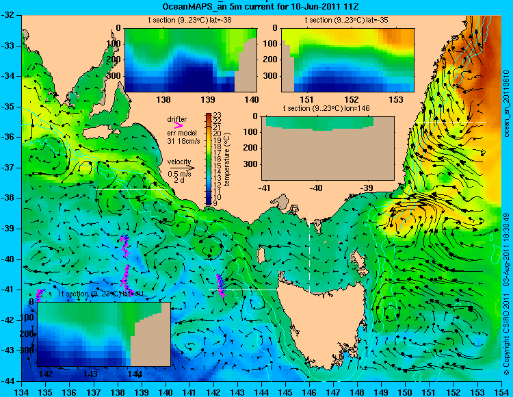Click the 139 label in lat=-38 inset
The width and height of the screenshot is (513, 397).
[x=208, y=99]
